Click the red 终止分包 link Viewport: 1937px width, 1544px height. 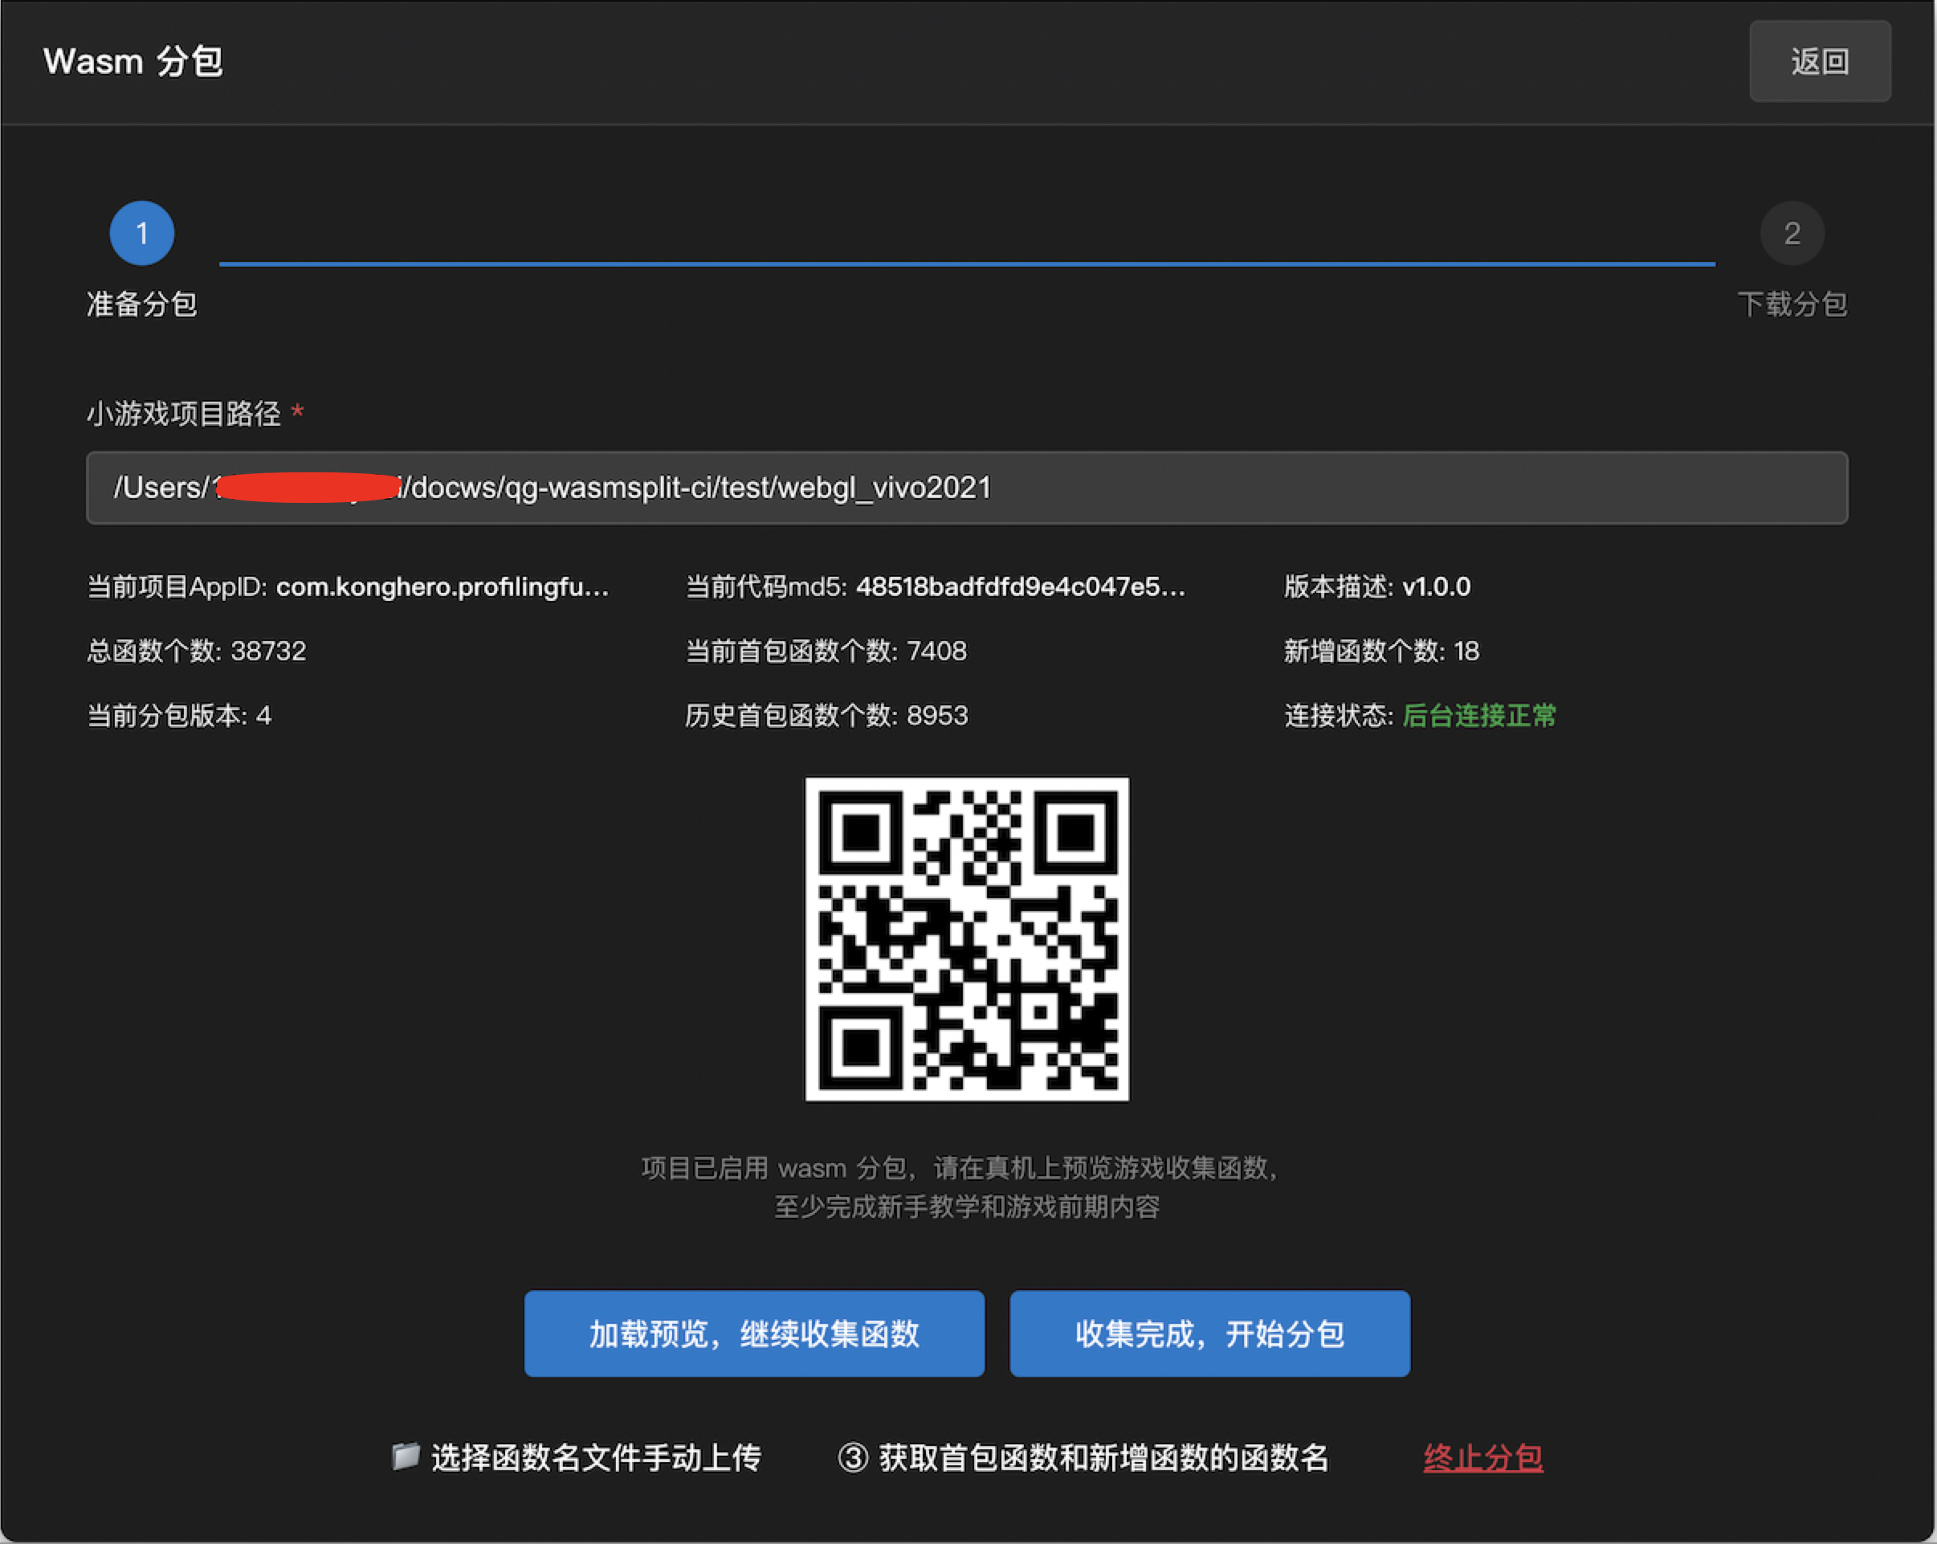tap(1482, 1456)
